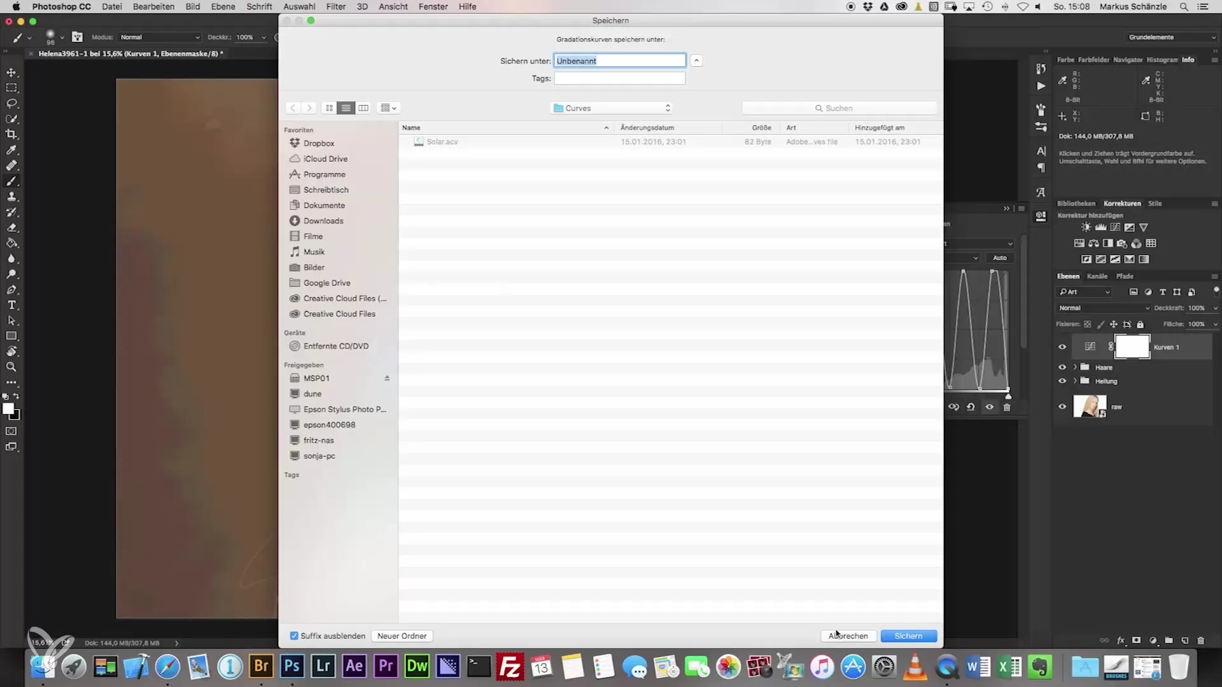Delete layer with Layers panel trash icon
The height and width of the screenshot is (687, 1222).
(x=1200, y=641)
